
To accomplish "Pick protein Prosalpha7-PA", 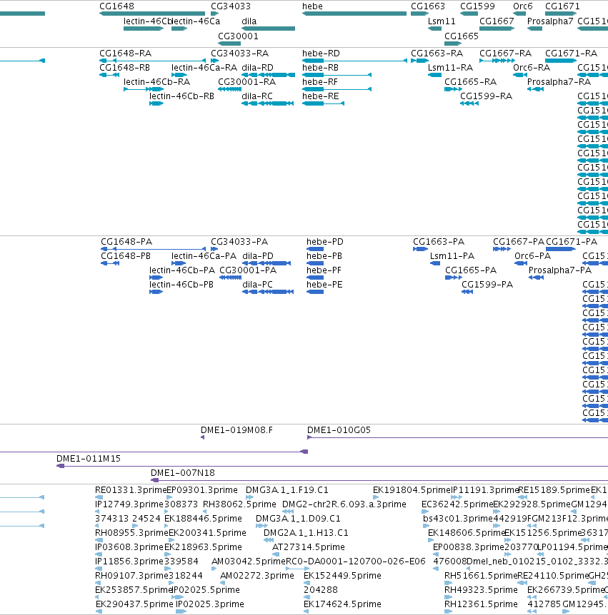I will [559, 270].
